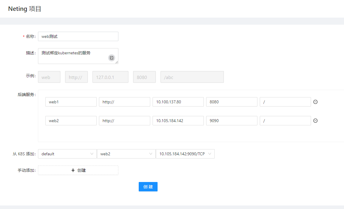
Task: Edit the 8080 port field for web1
Action: coord(231,102)
